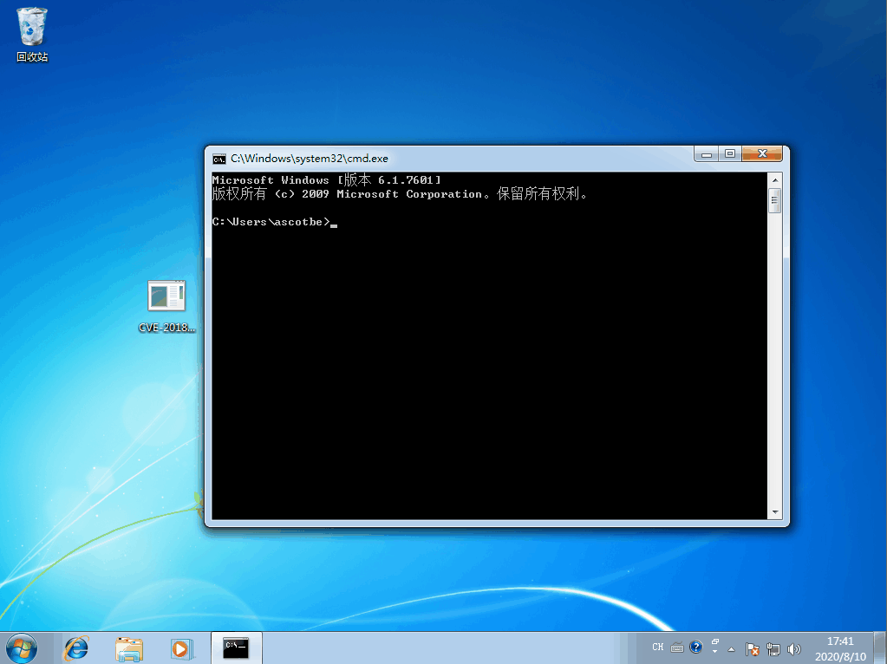Open the Action Center flag icon
Viewport: 887px width, 664px height.
tap(752, 648)
